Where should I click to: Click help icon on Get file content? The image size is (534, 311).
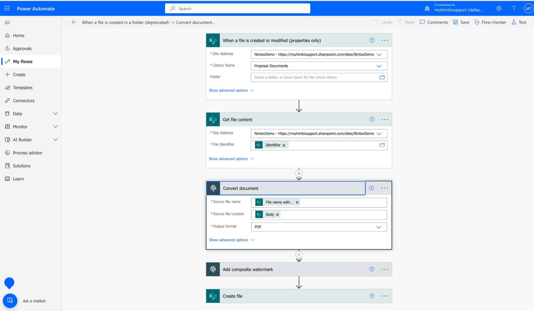(372, 119)
